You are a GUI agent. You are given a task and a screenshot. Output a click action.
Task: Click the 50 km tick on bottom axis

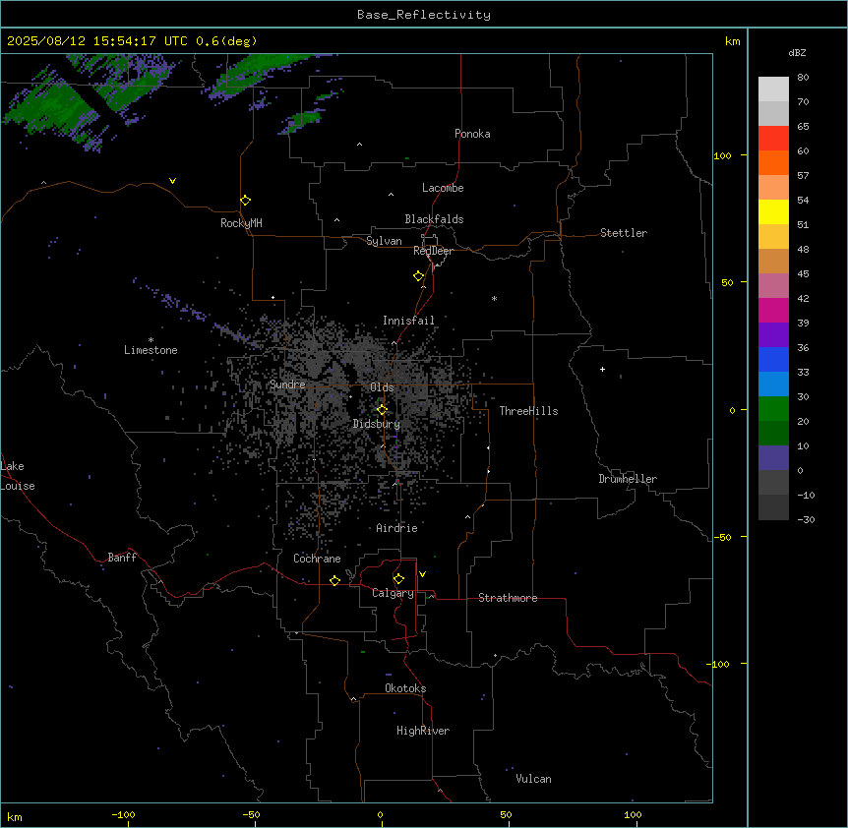point(506,814)
